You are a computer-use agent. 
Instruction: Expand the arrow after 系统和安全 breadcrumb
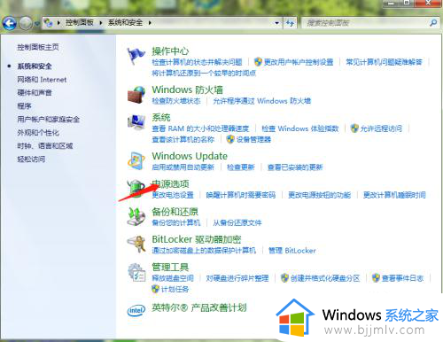150,23
